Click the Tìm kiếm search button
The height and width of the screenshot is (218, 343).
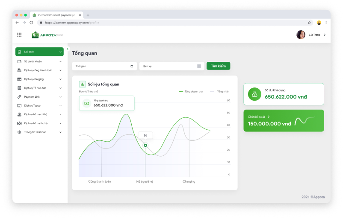coord(218,66)
